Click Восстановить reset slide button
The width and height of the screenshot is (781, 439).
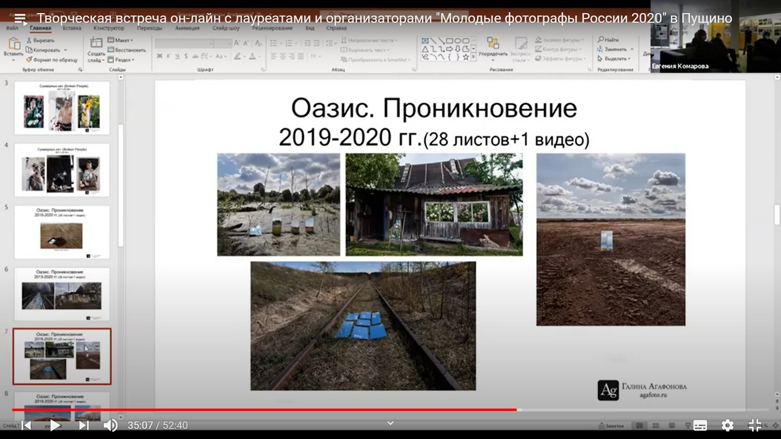(127, 50)
